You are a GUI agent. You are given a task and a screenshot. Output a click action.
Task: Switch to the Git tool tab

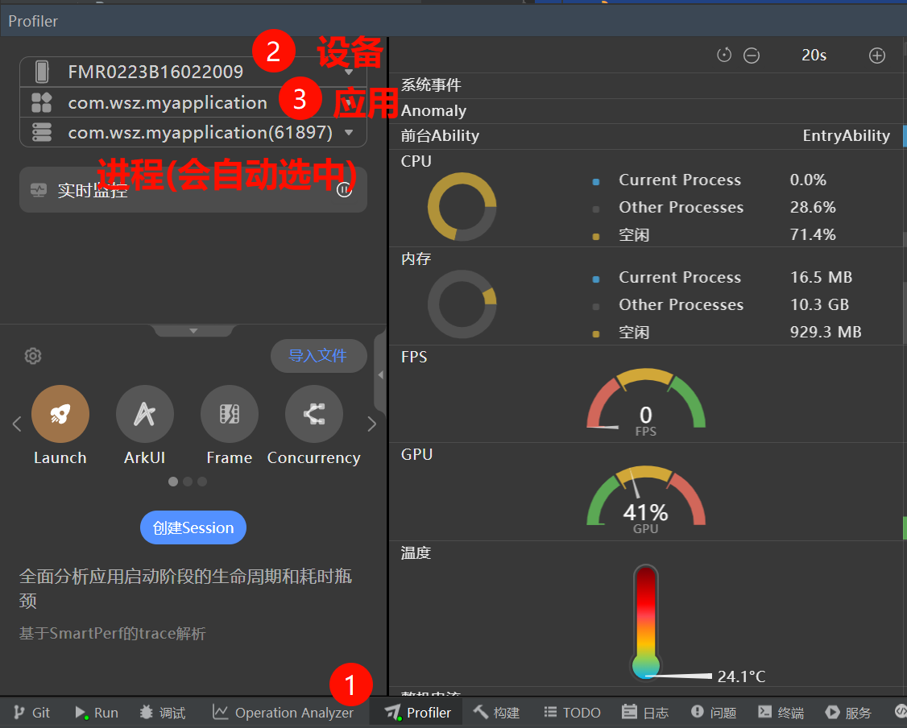pos(32,713)
